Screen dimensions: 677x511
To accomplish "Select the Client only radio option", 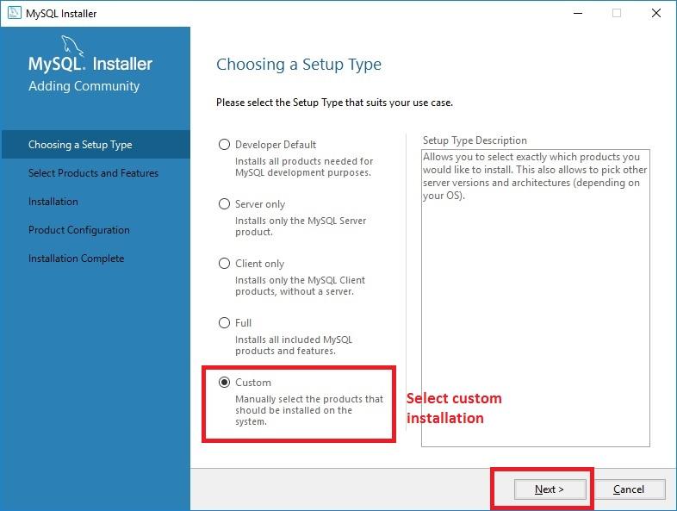I will (225, 264).
